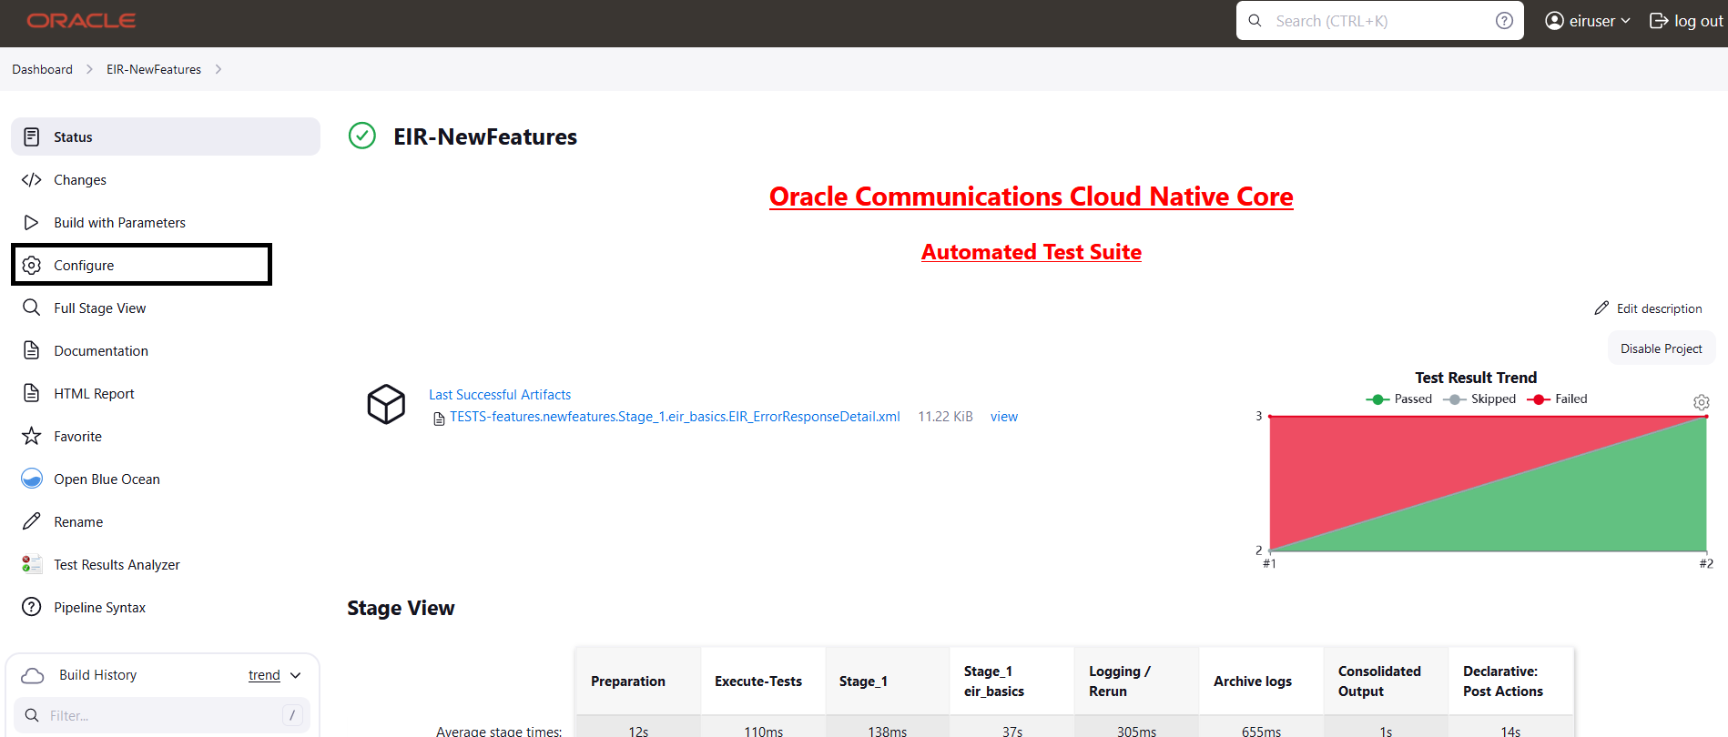Click the Oracle logo in the header

pos(81,21)
